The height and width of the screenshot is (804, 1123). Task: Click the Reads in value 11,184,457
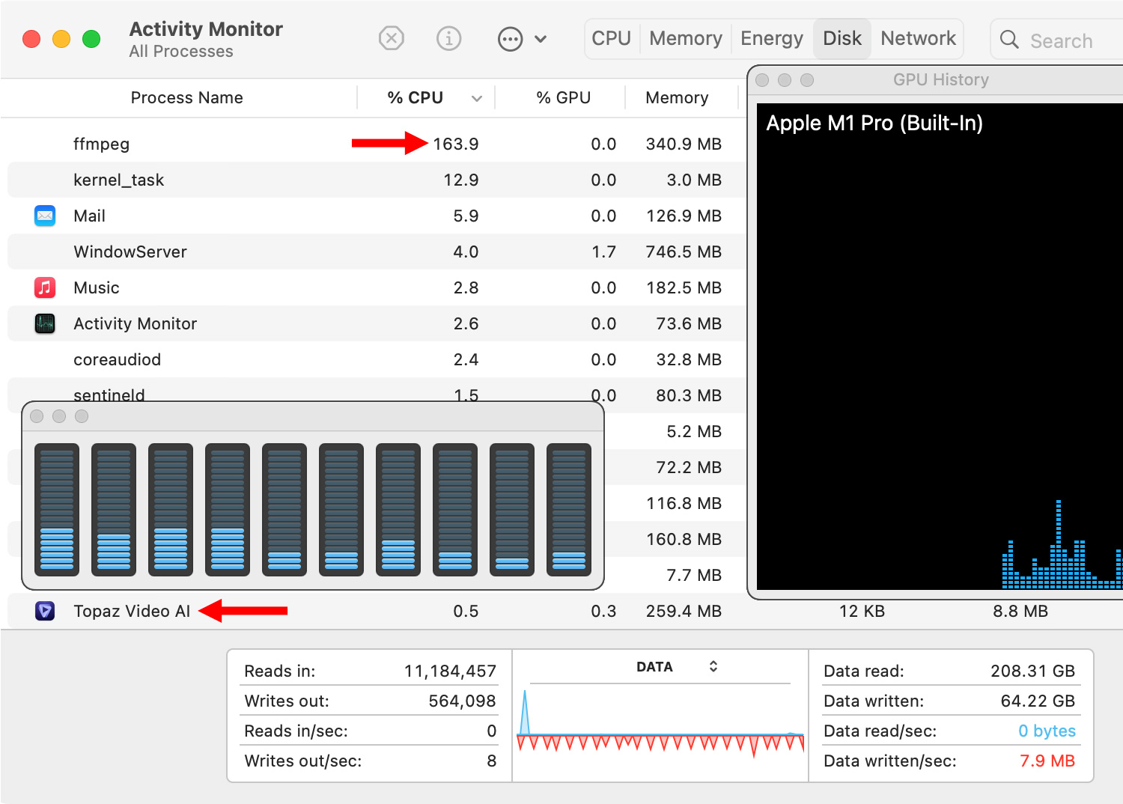pos(450,671)
